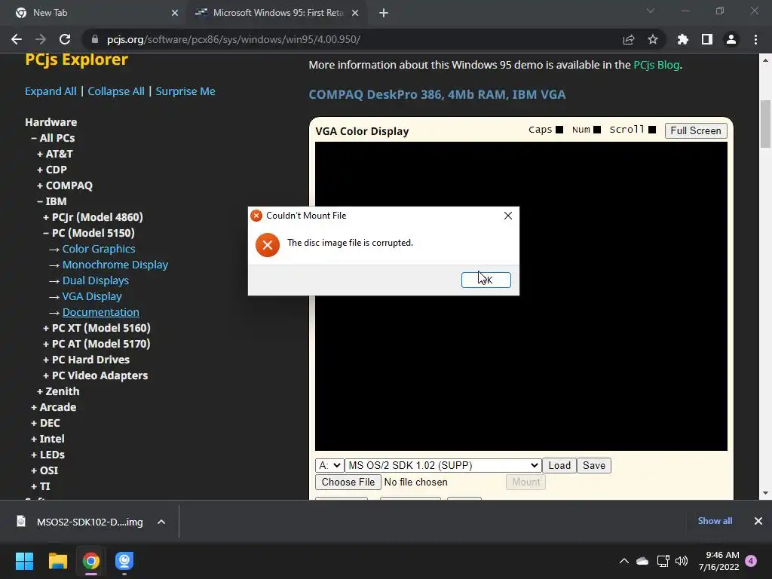
Task: Bookmark this page with the star icon
Action: coord(653,39)
